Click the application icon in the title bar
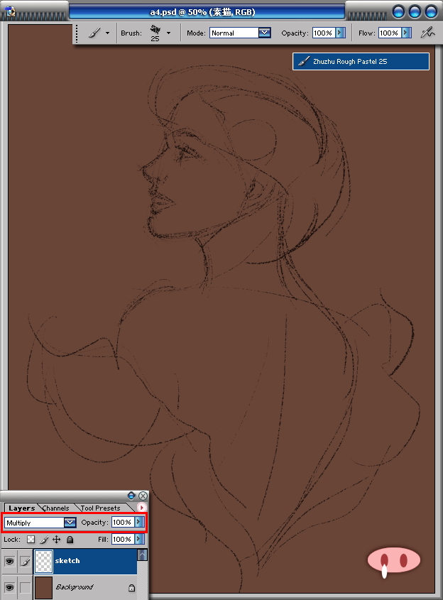This screenshot has height=600, width=443. click(11, 11)
